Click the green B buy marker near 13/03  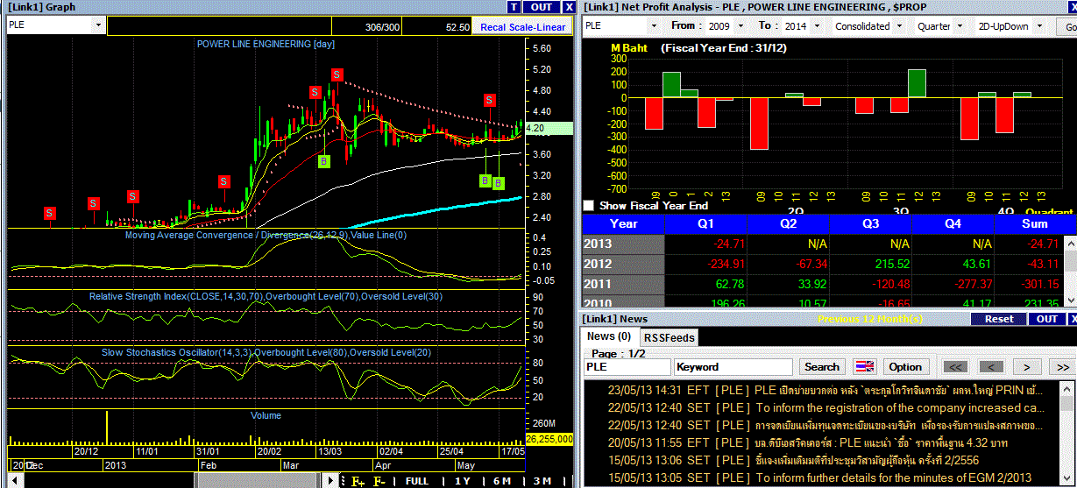pyautogui.click(x=324, y=161)
